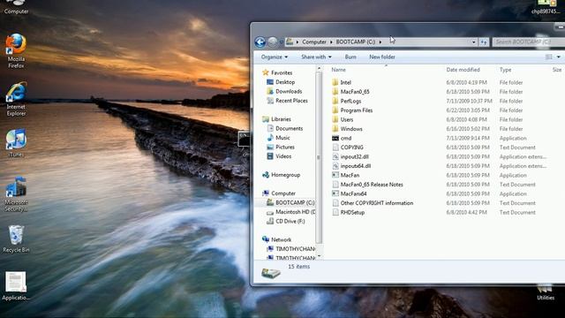
Task: Select Other COPYRIGHT information file
Action: pos(373,203)
